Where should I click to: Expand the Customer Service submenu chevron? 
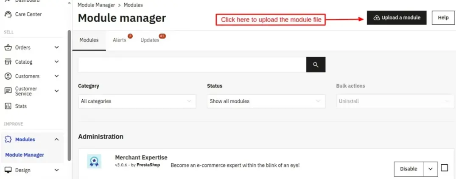[57, 91]
